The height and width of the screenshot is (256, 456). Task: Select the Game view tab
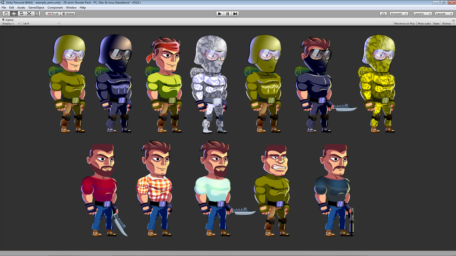tap(7, 20)
